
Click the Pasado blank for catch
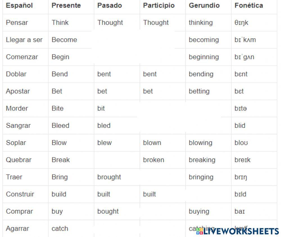(x=117, y=229)
